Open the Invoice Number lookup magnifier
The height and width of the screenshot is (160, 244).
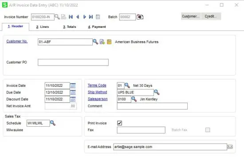click(x=57, y=17)
